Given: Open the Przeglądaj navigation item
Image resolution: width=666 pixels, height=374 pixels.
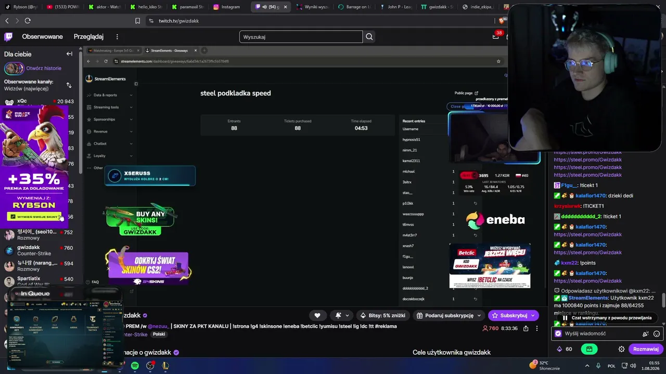Looking at the screenshot, I should tap(88, 37).
